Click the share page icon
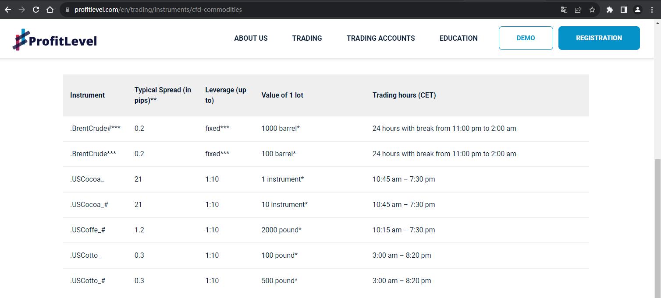The image size is (661, 298). click(x=578, y=10)
